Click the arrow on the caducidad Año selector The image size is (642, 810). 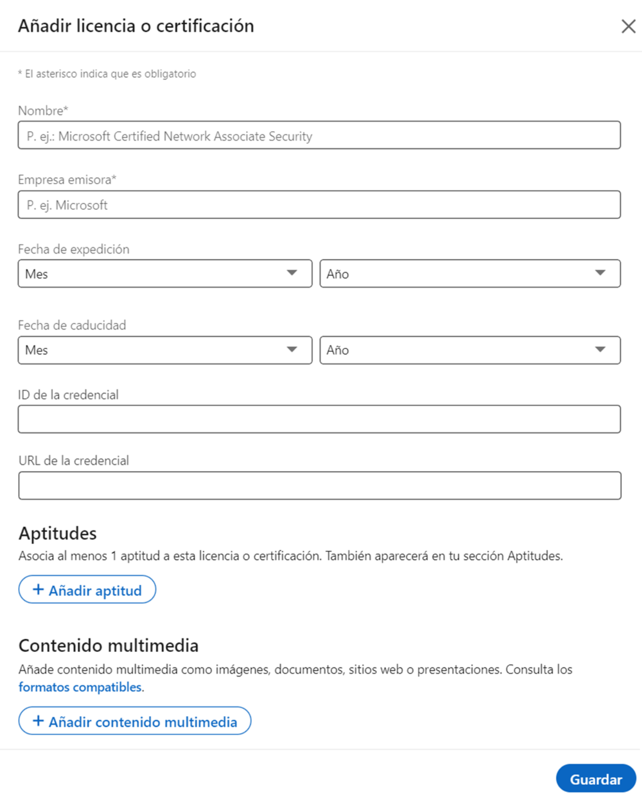(x=600, y=350)
